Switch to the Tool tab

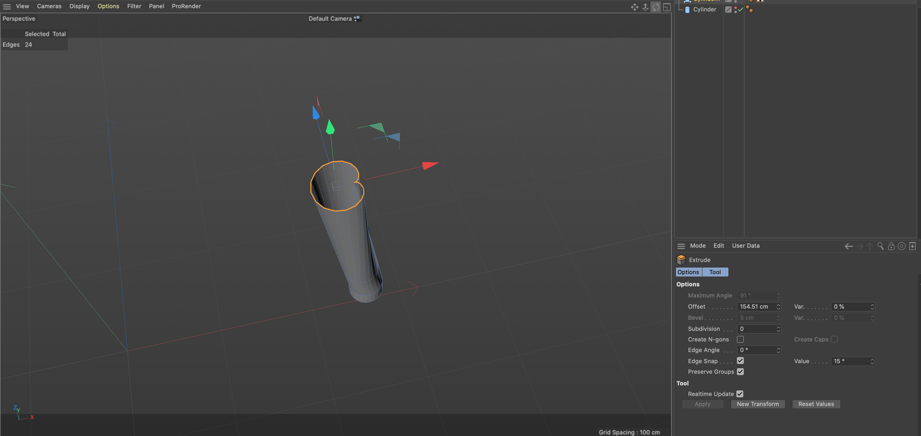[x=715, y=272]
